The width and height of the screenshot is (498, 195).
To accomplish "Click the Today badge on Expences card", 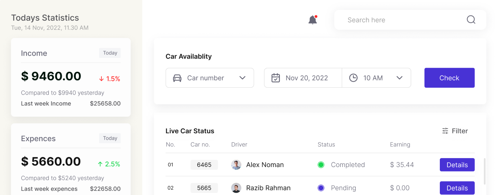I will point(110,138).
